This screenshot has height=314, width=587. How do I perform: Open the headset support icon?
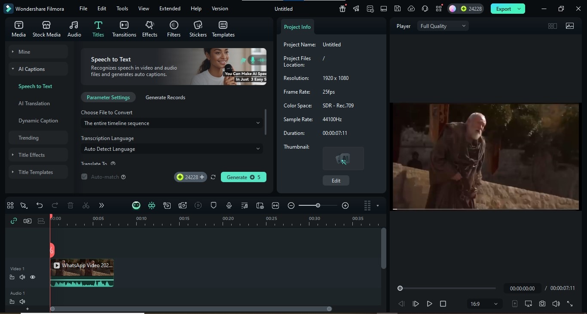(x=425, y=9)
